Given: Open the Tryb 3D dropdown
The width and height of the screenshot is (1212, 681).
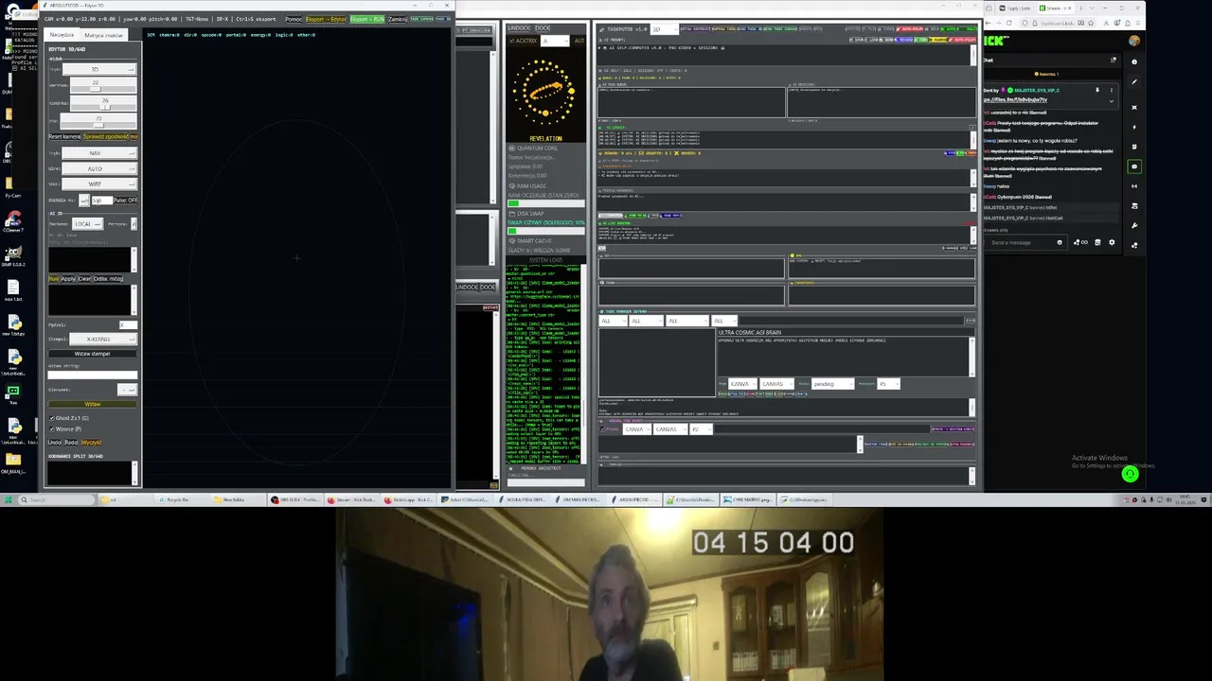Looking at the screenshot, I should click(x=99, y=69).
